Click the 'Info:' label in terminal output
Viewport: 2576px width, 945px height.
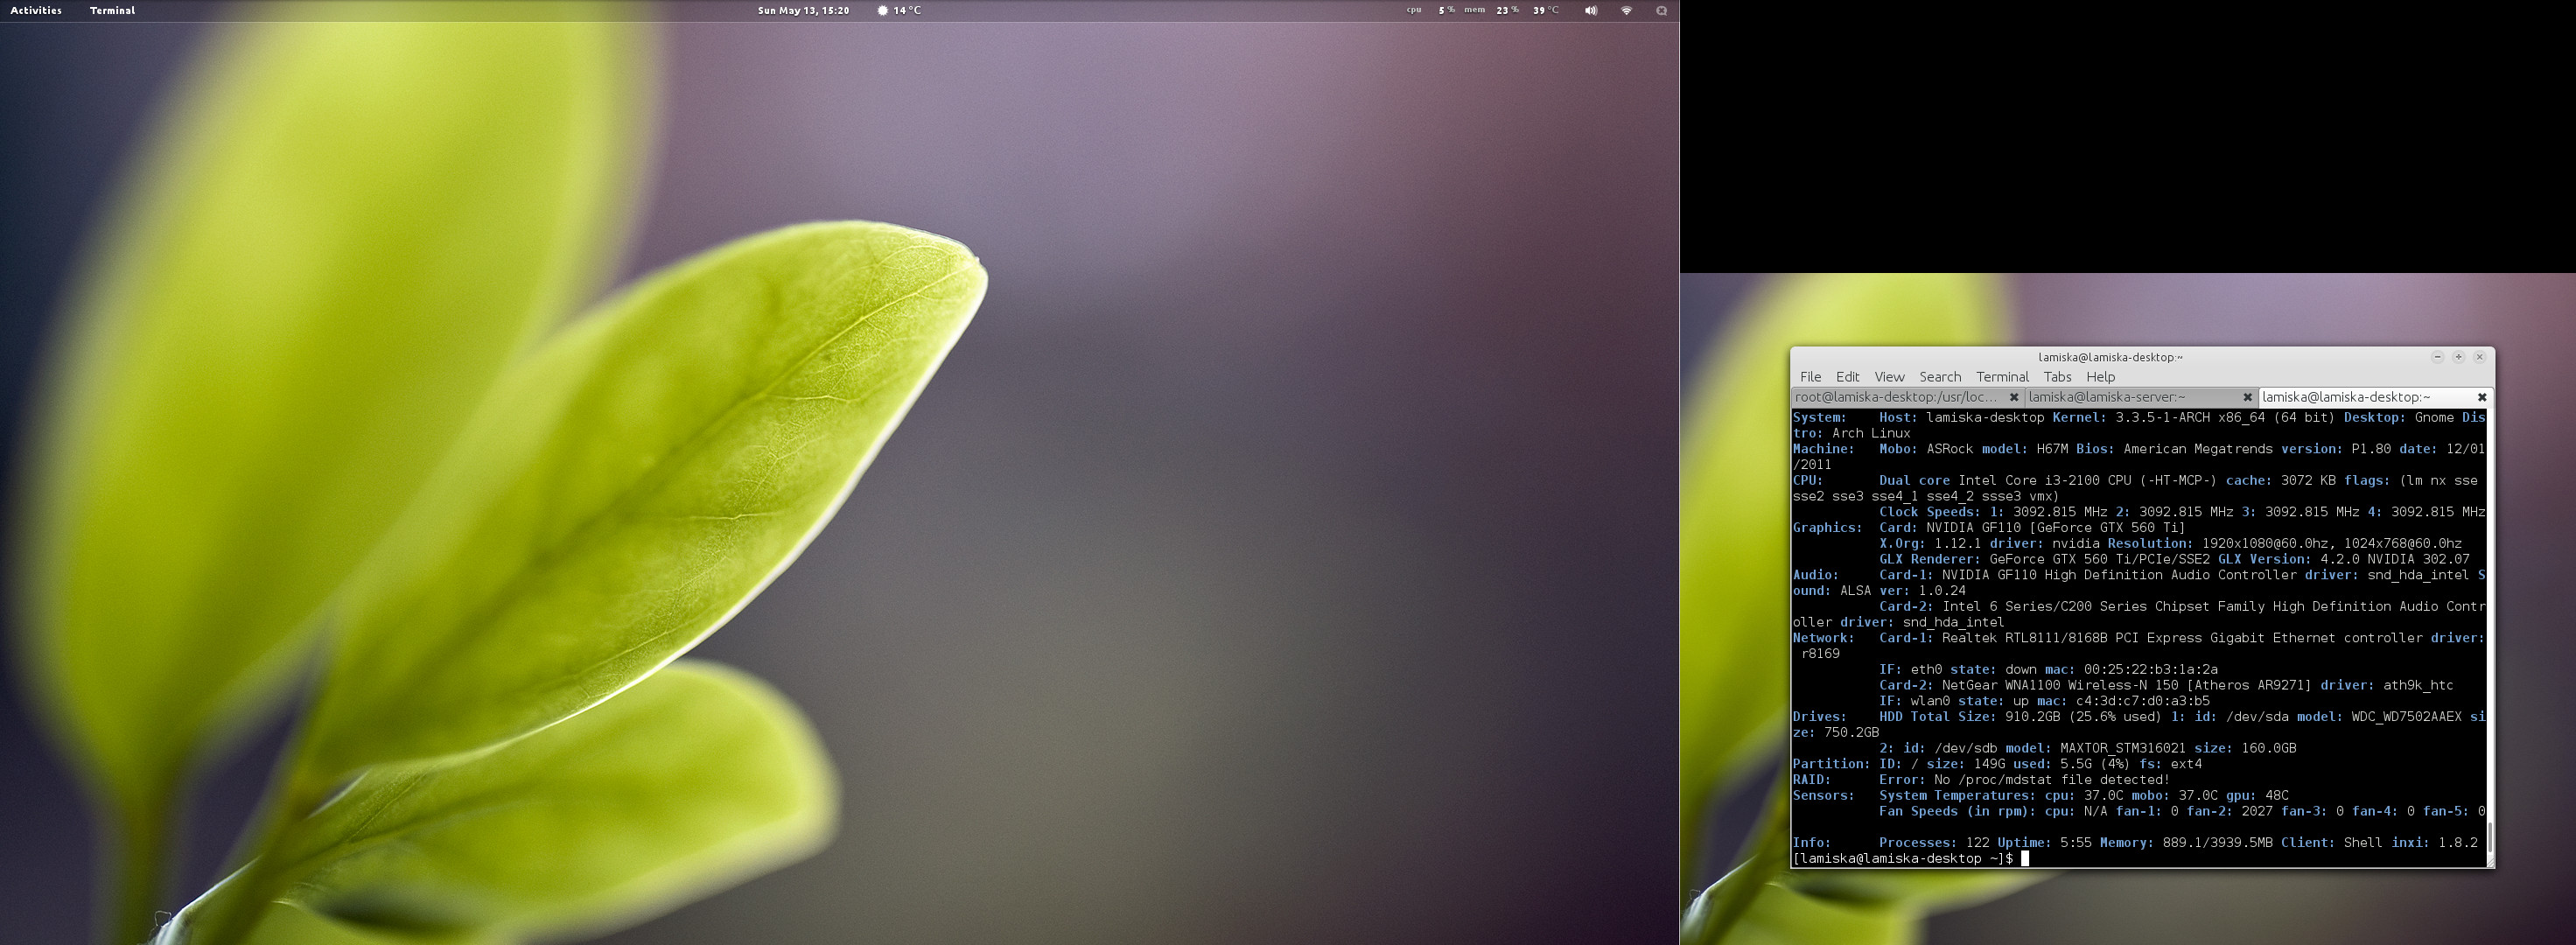pos(1811,843)
